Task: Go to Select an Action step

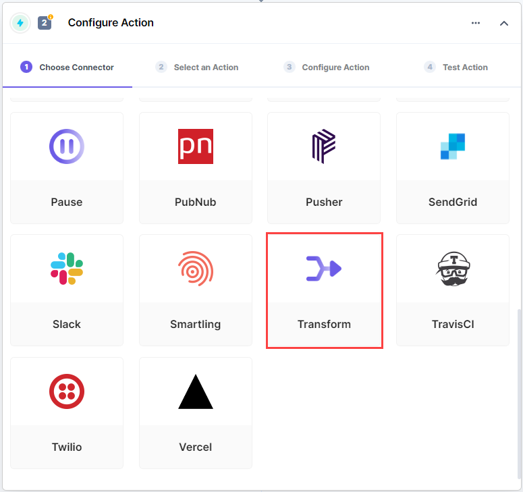Action: (197, 67)
